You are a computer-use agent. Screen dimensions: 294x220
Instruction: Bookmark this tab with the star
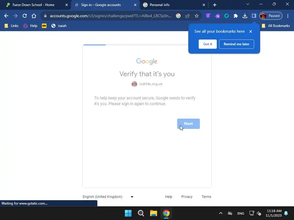tap(196, 16)
